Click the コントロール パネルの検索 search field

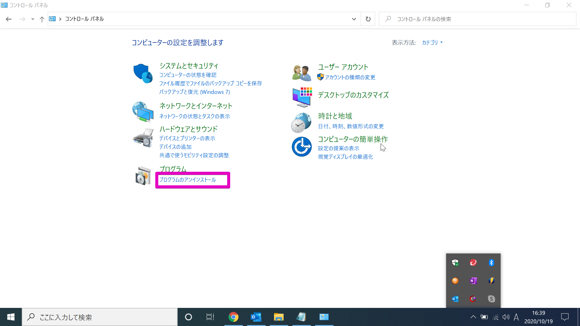tap(478, 19)
